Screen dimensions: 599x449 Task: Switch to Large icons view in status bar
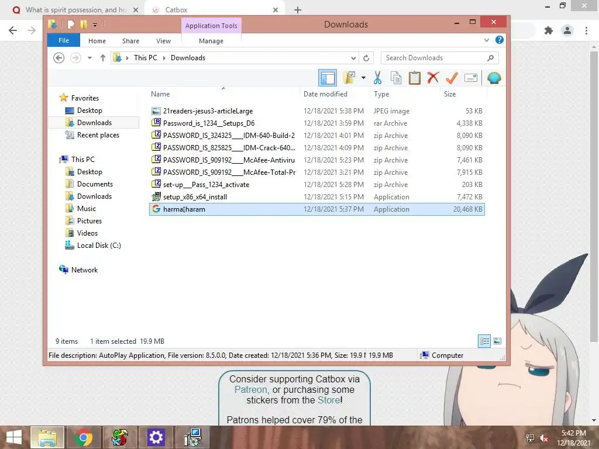click(x=497, y=341)
